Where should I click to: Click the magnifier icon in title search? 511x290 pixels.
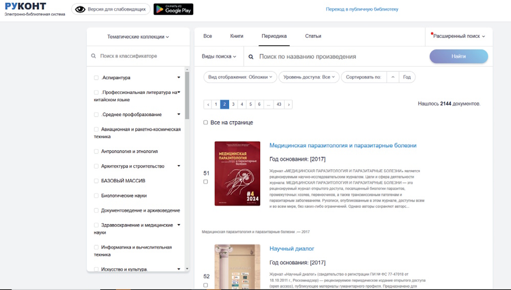(251, 57)
